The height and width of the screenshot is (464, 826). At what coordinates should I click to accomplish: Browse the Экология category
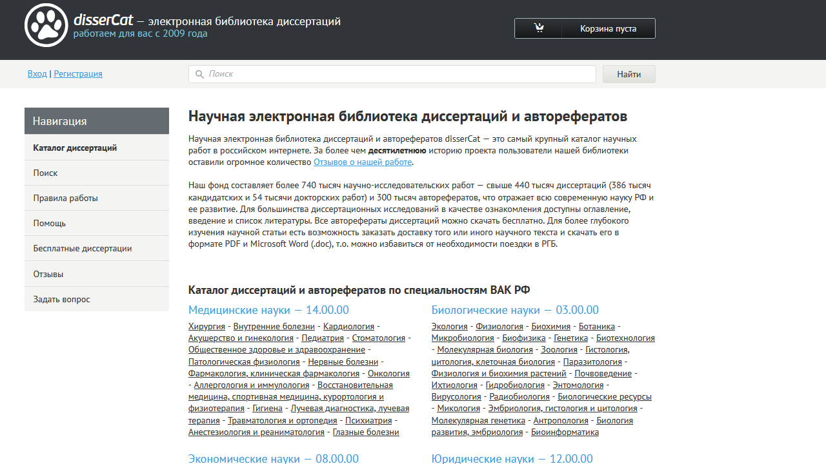click(449, 326)
